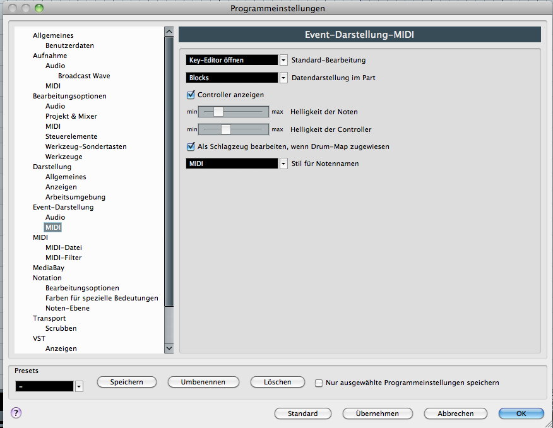Open the Datendarstellung im Part dropdown arrow
This screenshot has width=553, height=428.
283,78
